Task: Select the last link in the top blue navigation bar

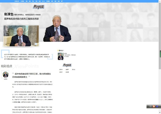Action: point(62,1)
